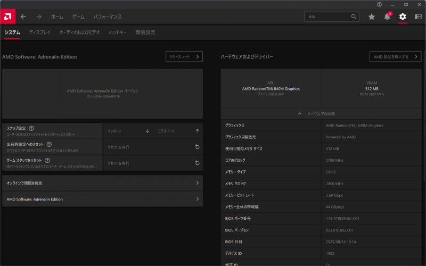Click the グラフィックス製造元 label
Viewport: 426px width, 266px height.
[x=240, y=137]
